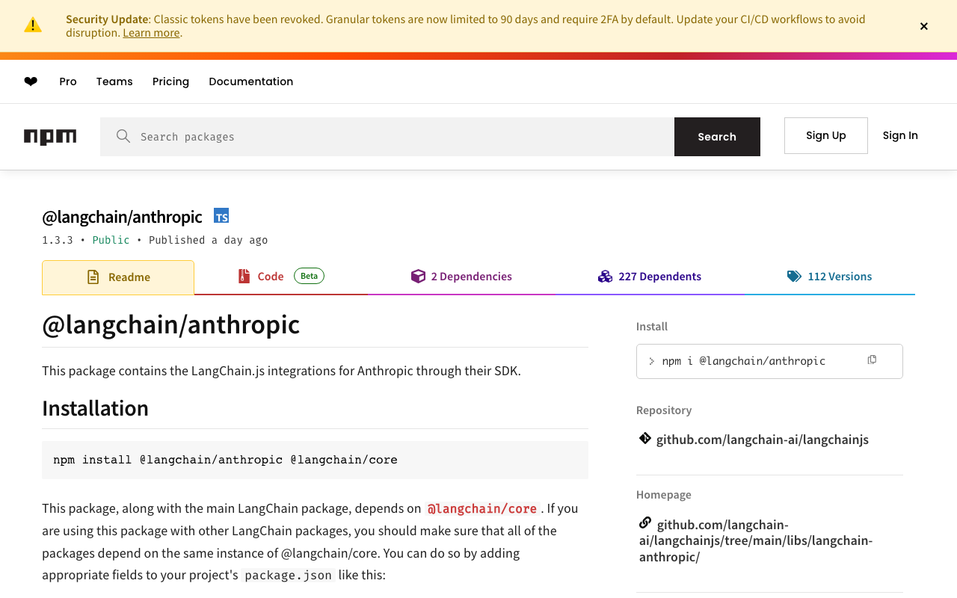The height and width of the screenshot is (598, 957).
Task: Click the Homepage section label
Action: pos(664,495)
